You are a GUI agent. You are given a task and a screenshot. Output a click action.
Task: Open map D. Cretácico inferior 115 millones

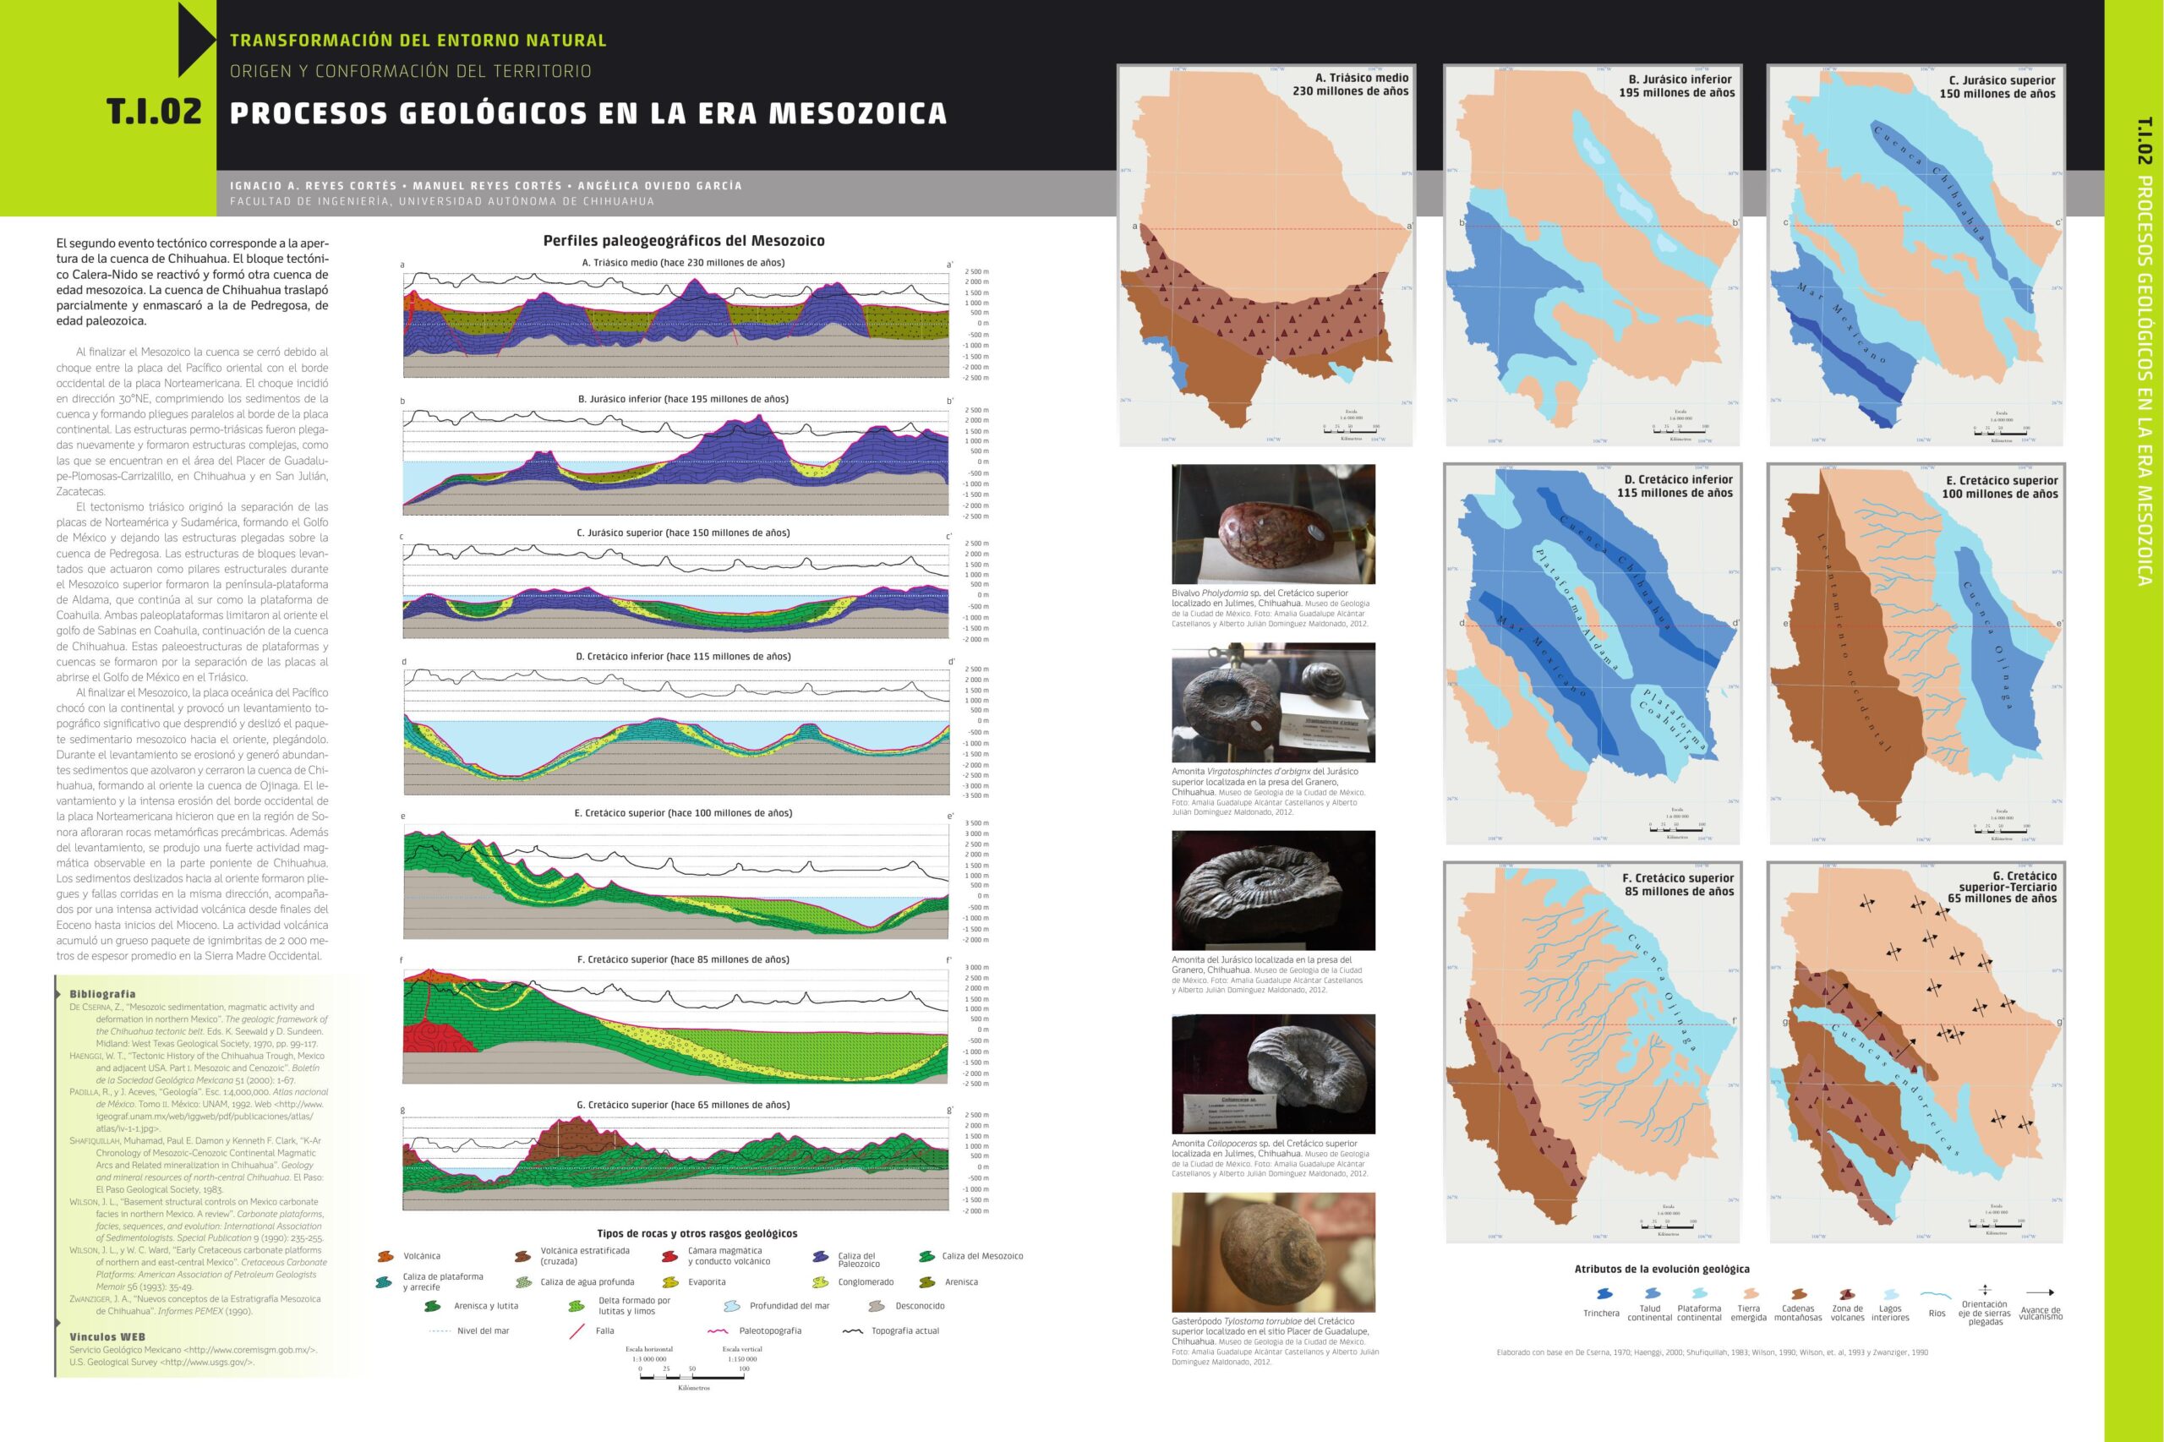1592,654
